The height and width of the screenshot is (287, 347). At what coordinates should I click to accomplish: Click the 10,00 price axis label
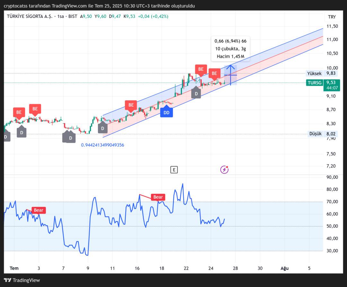point(332,68)
